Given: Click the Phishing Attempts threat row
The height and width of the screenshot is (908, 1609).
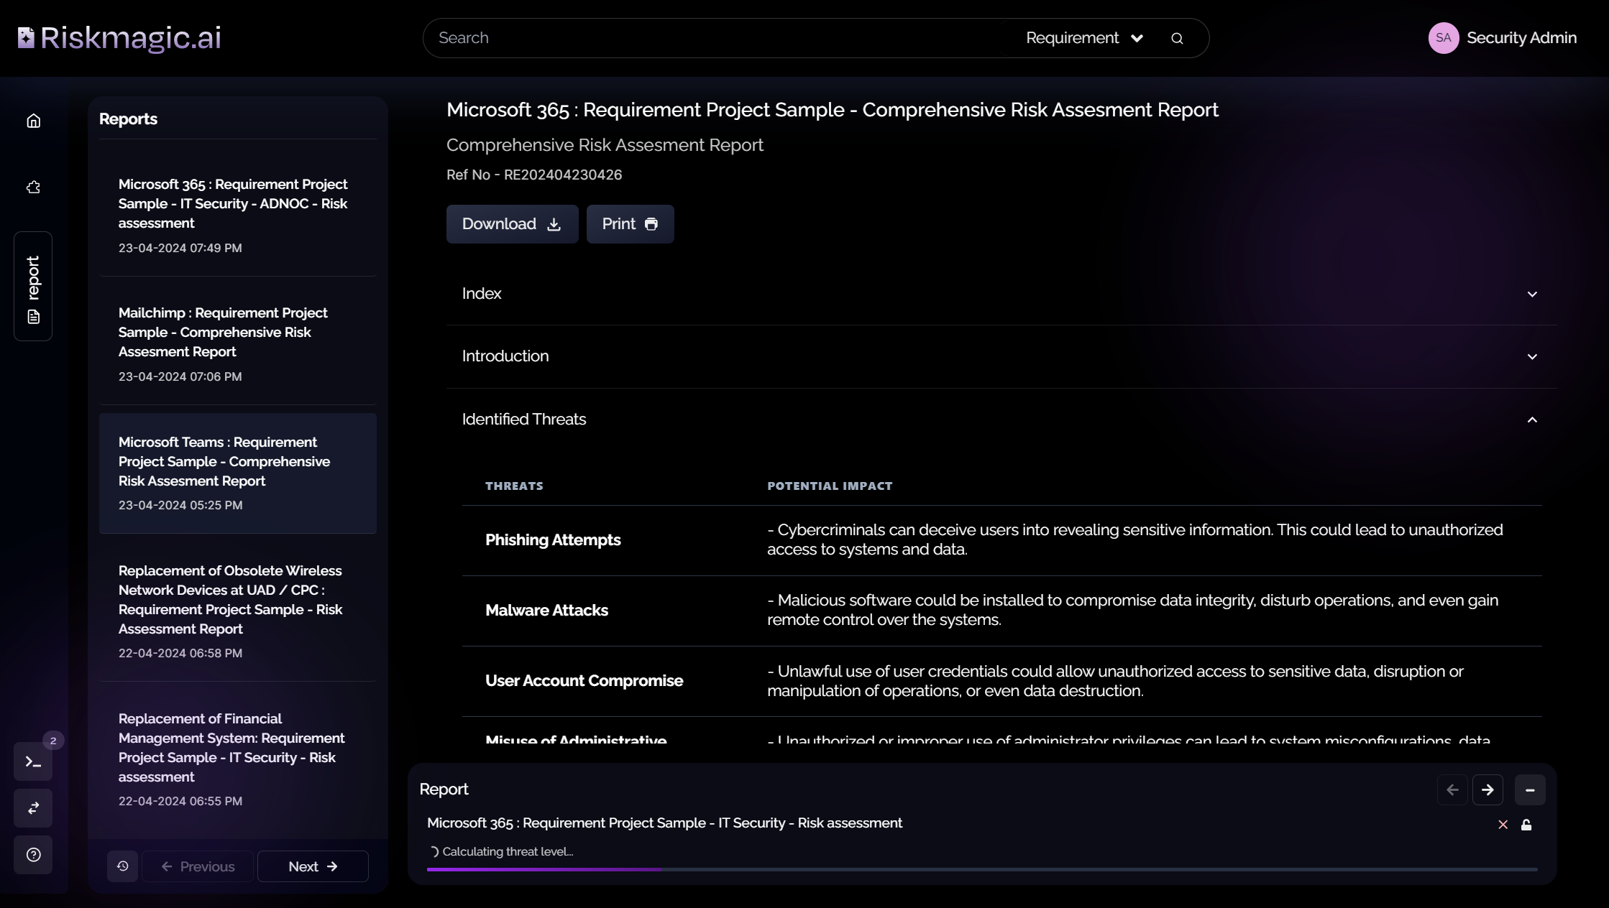Looking at the screenshot, I should tap(1002, 540).
